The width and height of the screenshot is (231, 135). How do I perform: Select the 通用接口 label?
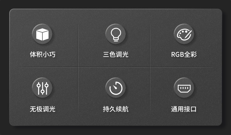(184, 109)
